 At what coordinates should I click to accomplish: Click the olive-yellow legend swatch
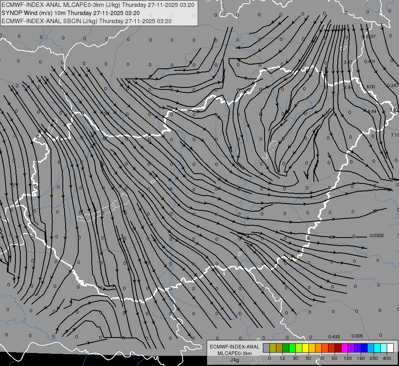pyautogui.click(x=273, y=348)
